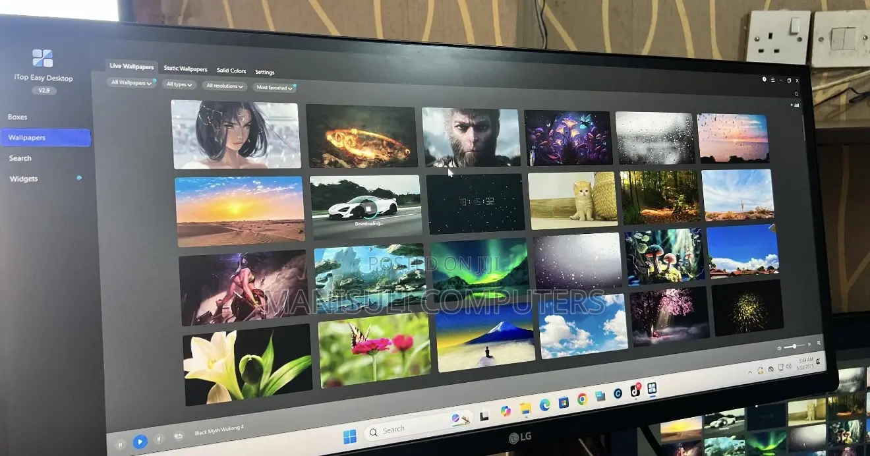
Task: Launch Google Chrome from the taskbar
Action: (582, 399)
